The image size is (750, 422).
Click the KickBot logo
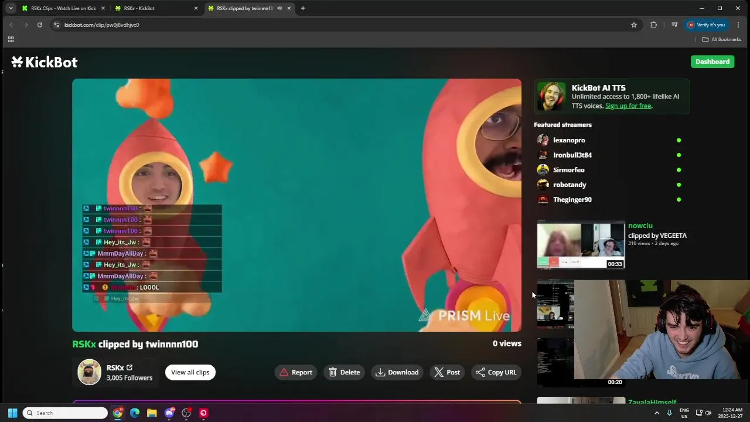click(x=45, y=62)
